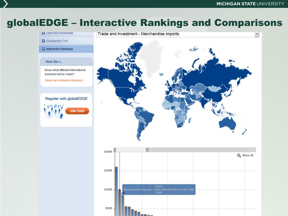The image size is (288, 216).
Task: Click the Register with globalEDGE heading
Action: click(66, 99)
